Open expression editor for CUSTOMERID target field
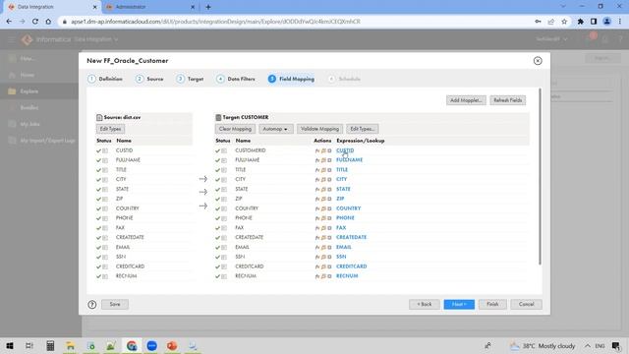Screen dimensions: 629x354 pyautogui.click(x=317, y=150)
